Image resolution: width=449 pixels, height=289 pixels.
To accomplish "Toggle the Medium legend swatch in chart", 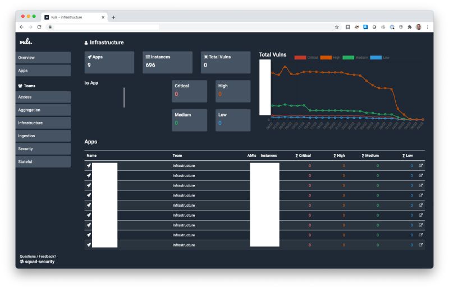I will tap(348, 58).
